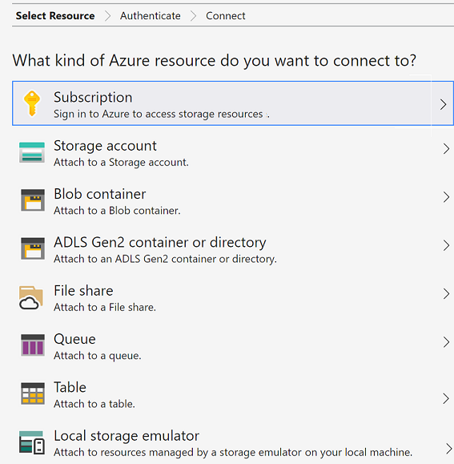Viewport: 454px width, 464px height.
Task: Open the ADLS Gen2 row chevron
Action: [446, 245]
